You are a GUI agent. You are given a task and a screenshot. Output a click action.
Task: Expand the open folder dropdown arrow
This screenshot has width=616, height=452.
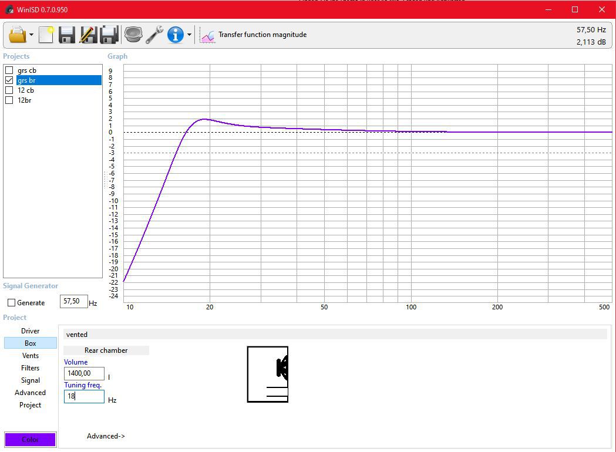tap(31, 35)
